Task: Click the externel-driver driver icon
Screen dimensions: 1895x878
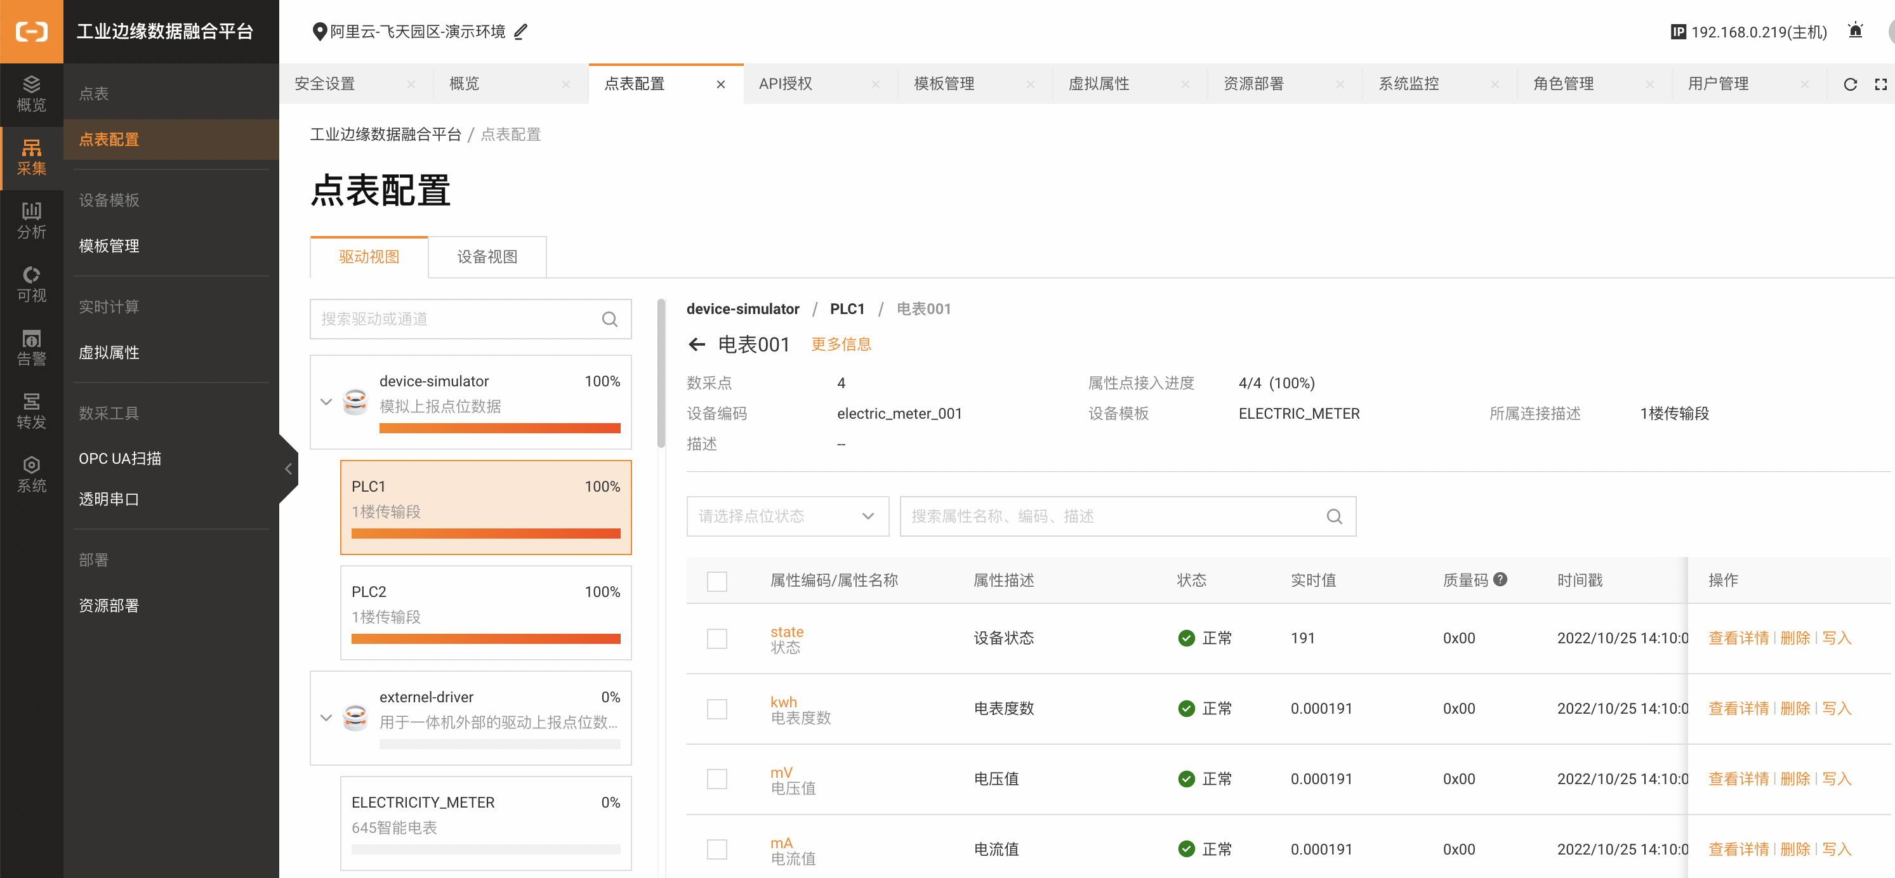Action: [x=355, y=717]
